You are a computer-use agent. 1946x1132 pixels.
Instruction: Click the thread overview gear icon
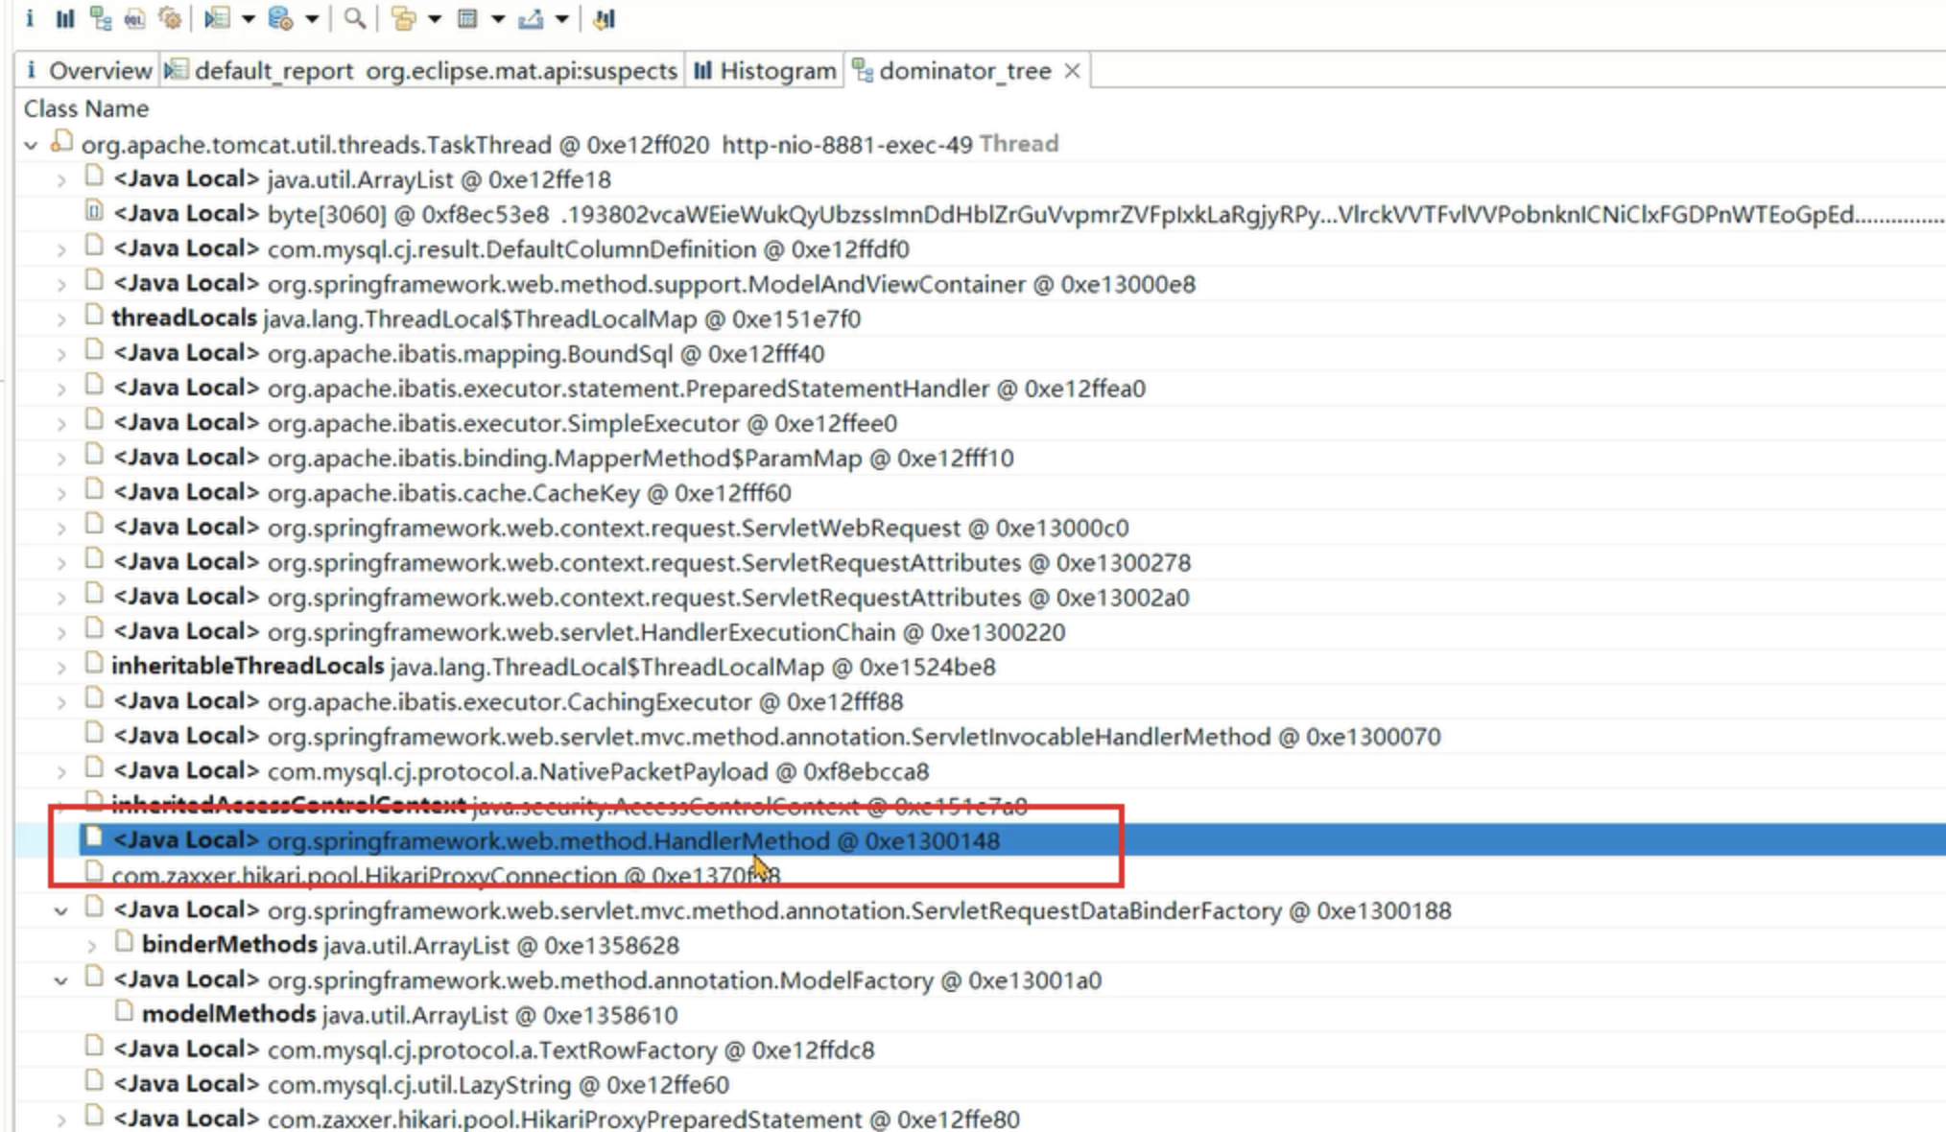[170, 18]
